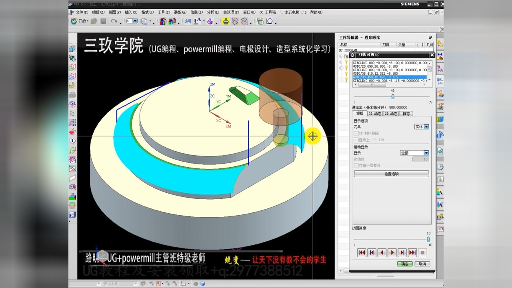
Task: Click the stop playback button
Action: tap(422, 252)
